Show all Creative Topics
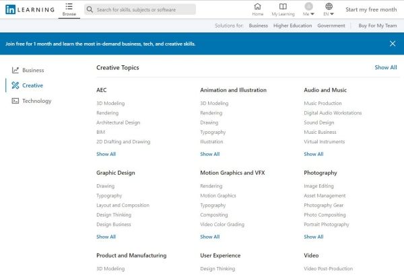Screen dimensions: 404x275 [x=385, y=67]
